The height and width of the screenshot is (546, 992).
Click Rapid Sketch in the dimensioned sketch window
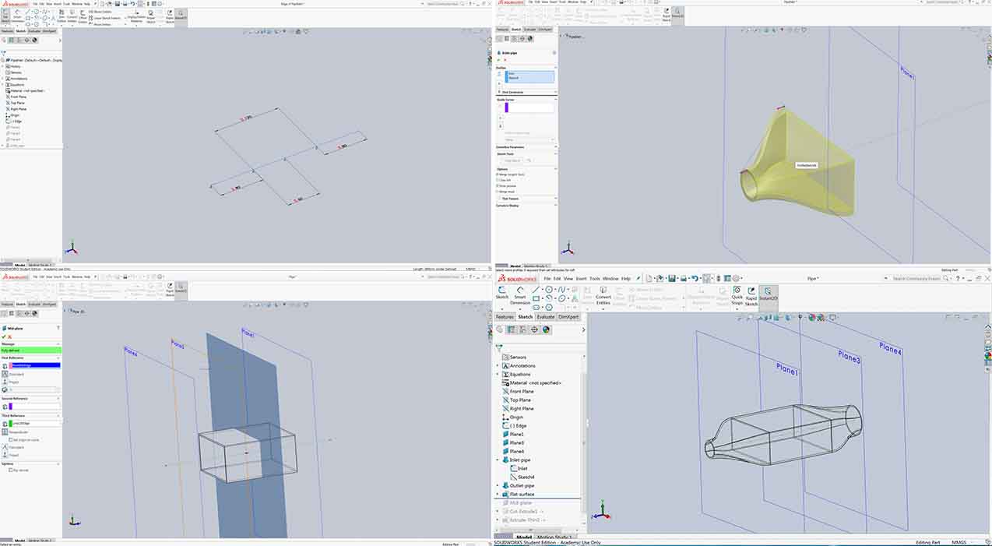click(170, 16)
